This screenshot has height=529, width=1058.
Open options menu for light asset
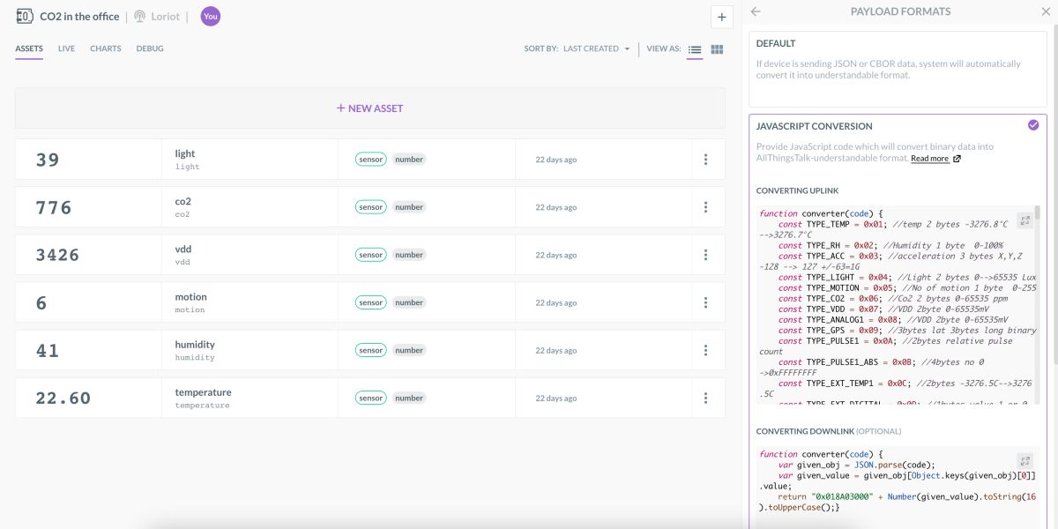point(705,160)
